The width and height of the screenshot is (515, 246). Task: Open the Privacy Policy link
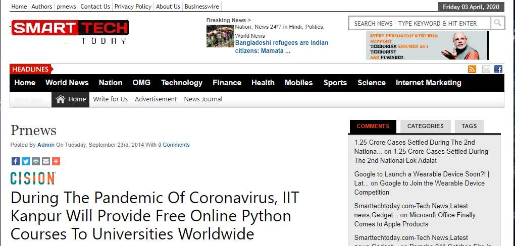click(x=133, y=6)
